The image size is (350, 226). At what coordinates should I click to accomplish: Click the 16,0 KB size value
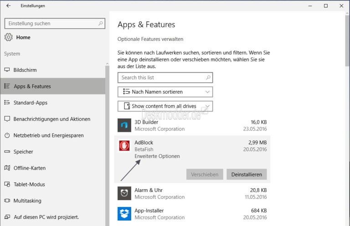pos(259,122)
